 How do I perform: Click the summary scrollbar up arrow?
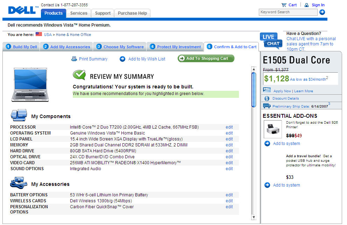point(254,69)
